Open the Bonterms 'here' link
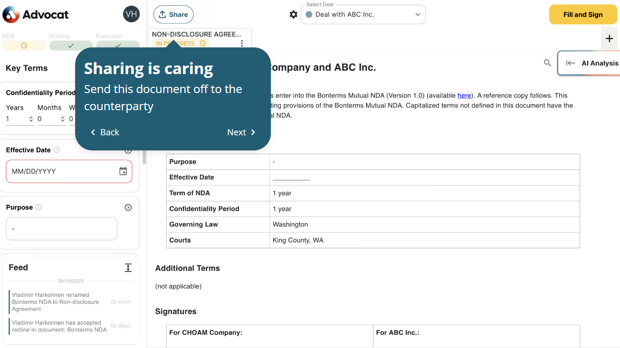 coord(464,95)
